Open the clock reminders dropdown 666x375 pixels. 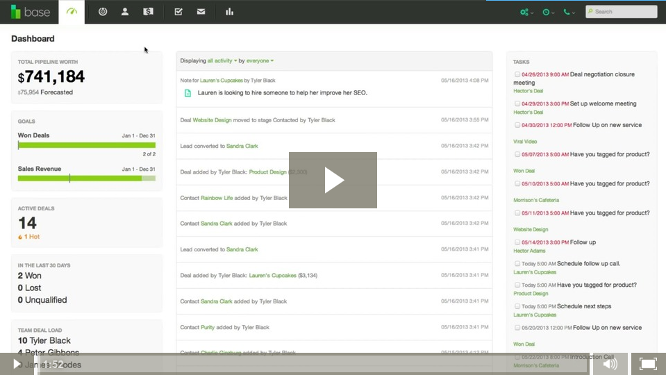[549, 12]
